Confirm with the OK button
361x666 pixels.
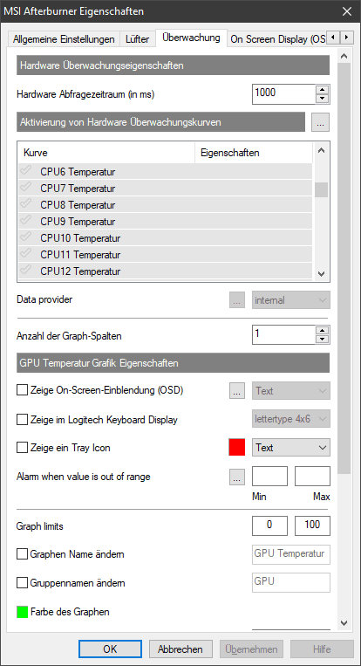[110, 649]
